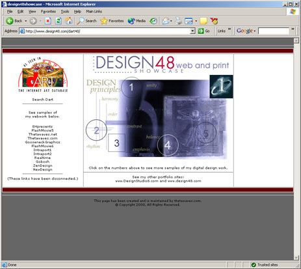The width and height of the screenshot is (301, 269).
Task: Click the d1 logo thumbnail
Action: 221,87
